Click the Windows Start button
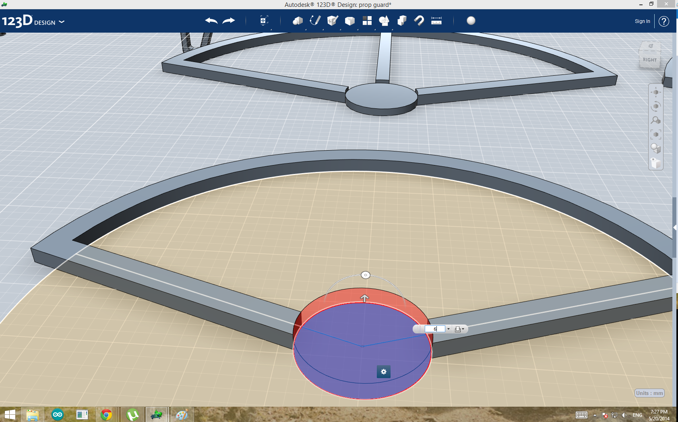The height and width of the screenshot is (422, 678). (x=10, y=415)
